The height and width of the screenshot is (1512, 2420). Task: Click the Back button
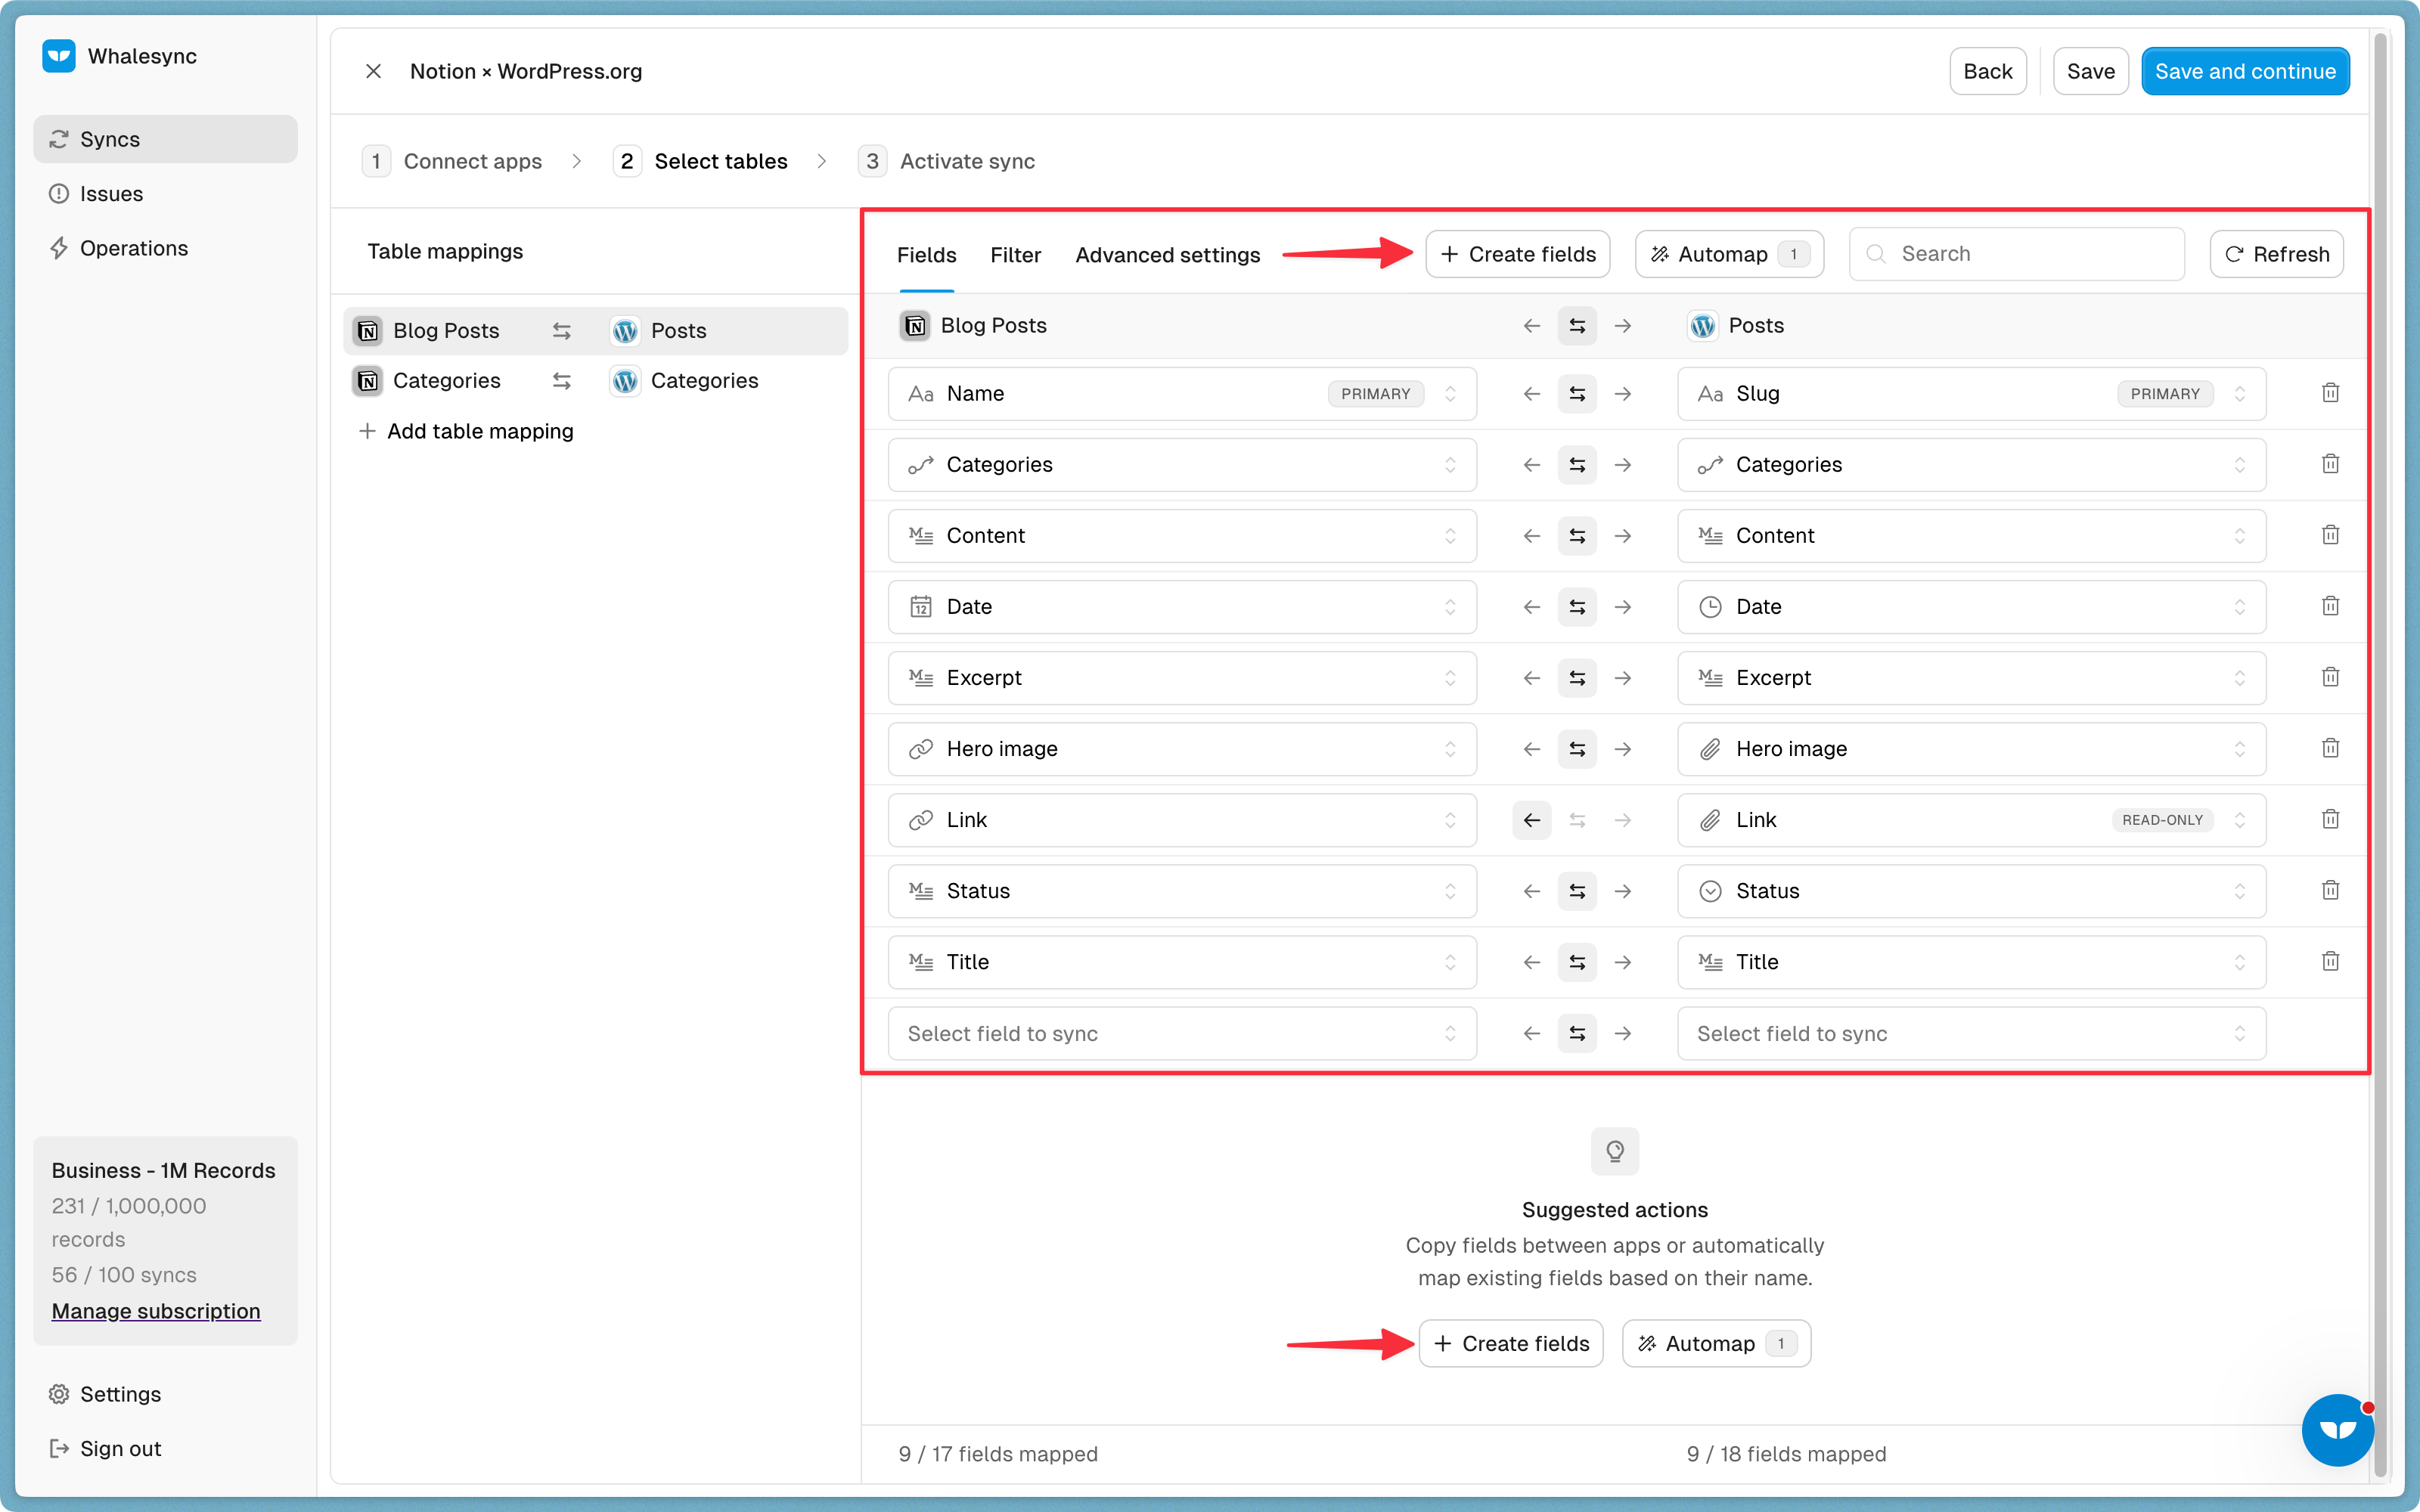[x=1987, y=71]
